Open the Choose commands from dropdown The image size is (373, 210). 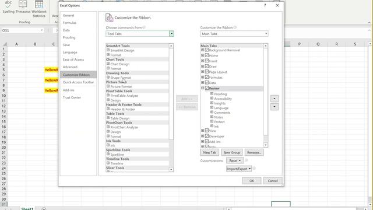click(x=171, y=34)
